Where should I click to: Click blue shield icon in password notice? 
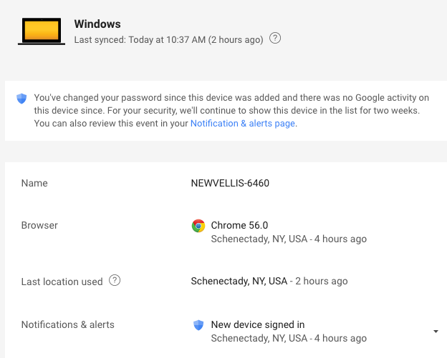pyautogui.click(x=21, y=99)
